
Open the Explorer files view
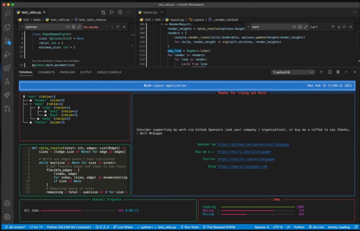pos(7,27)
